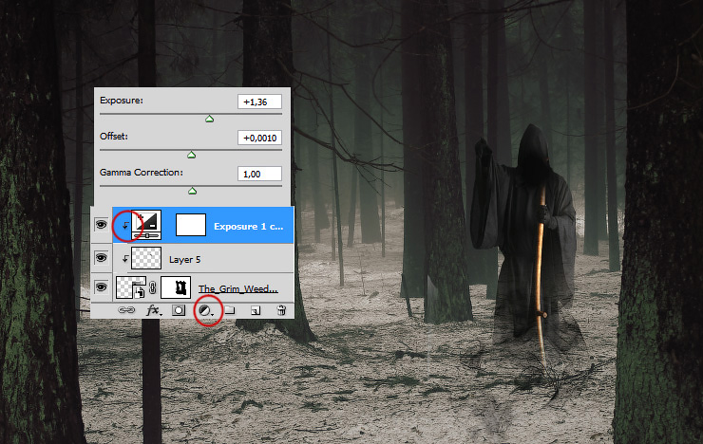703x444 pixels.
Task: Click the Gamma Correction value field
Action: (x=259, y=174)
